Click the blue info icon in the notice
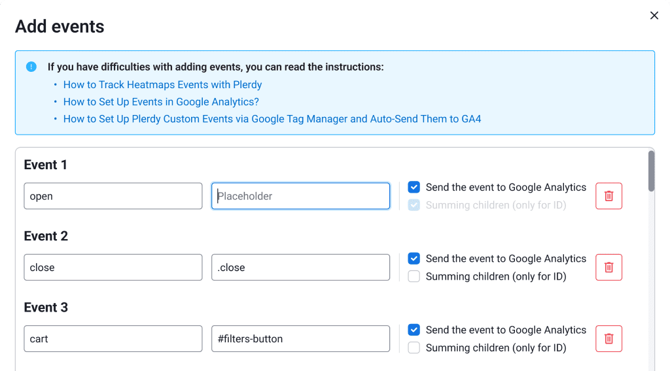This screenshot has width=670, height=371. tap(31, 67)
